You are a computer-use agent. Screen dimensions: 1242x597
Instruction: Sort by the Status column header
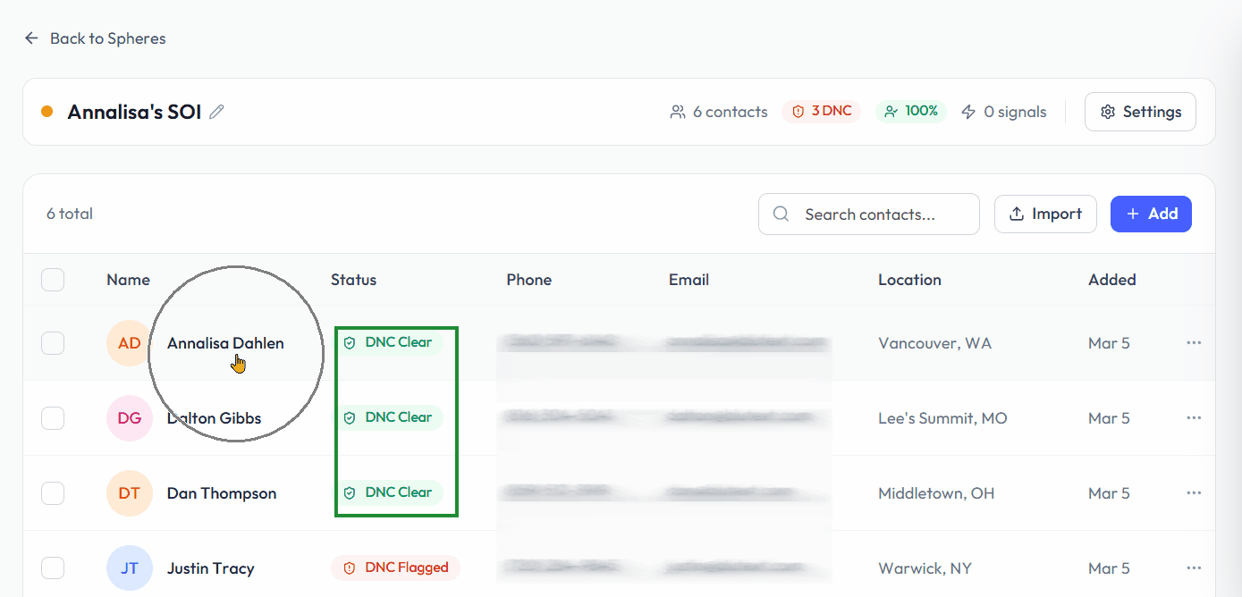click(x=353, y=280)
